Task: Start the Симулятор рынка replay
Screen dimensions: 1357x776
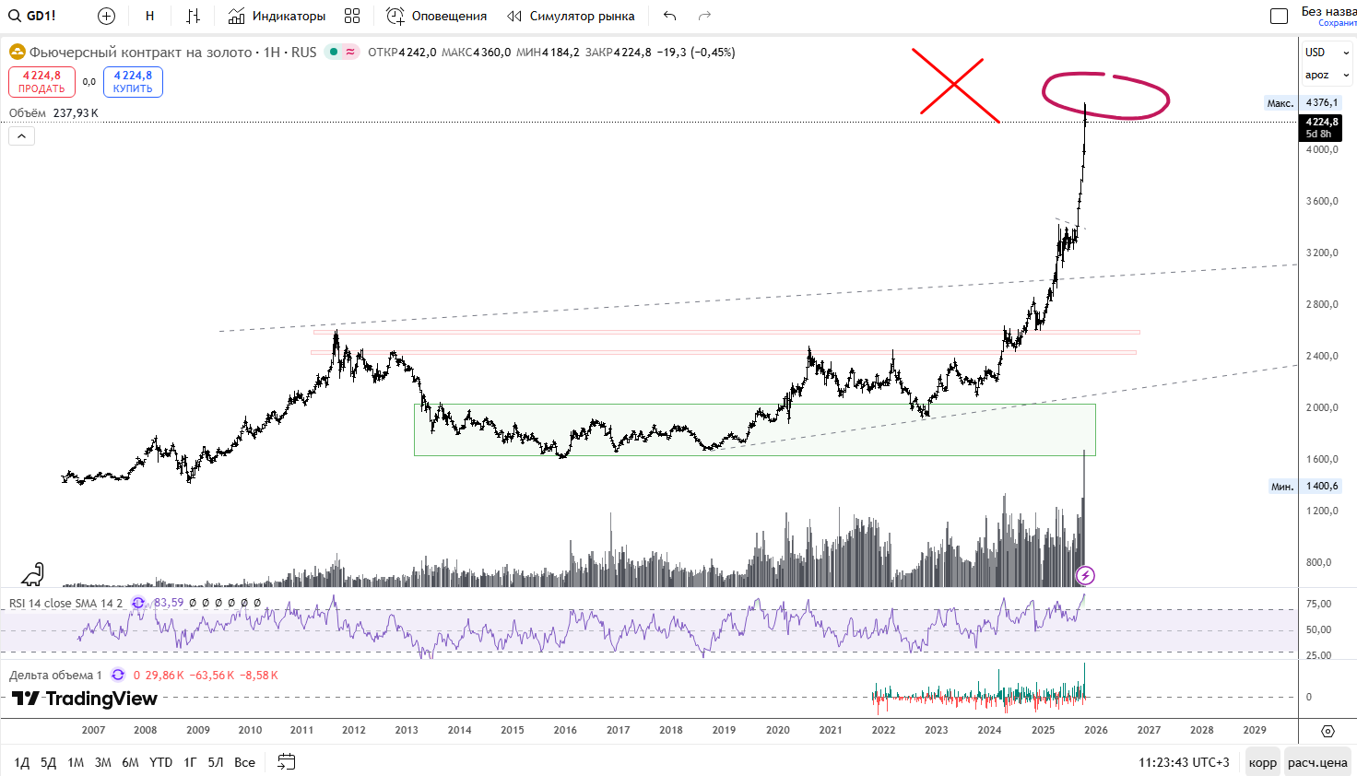Action: [x=571, y=16]
